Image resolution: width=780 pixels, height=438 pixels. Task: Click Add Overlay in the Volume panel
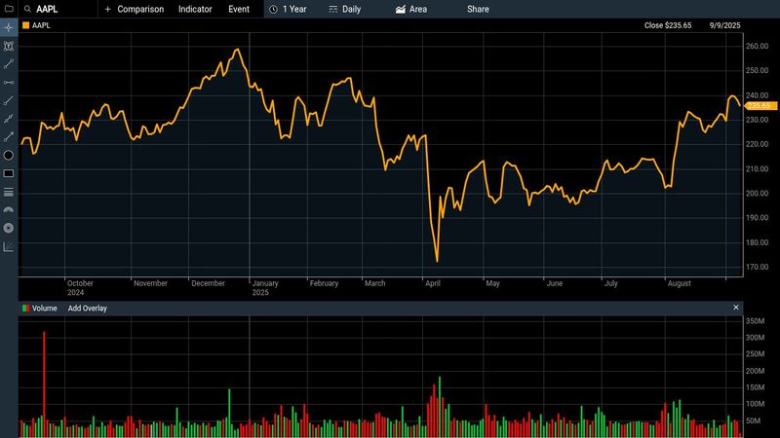(87, 308)
